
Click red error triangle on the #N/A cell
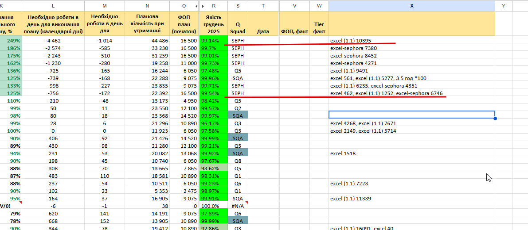coord(246,203)
